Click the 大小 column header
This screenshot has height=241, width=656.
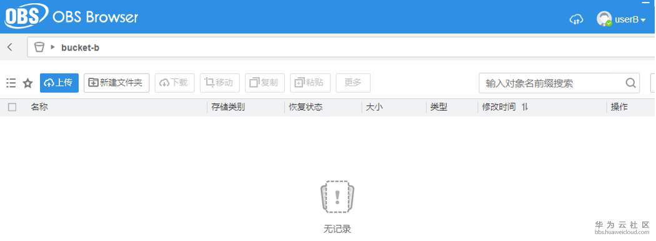(374, 107)
